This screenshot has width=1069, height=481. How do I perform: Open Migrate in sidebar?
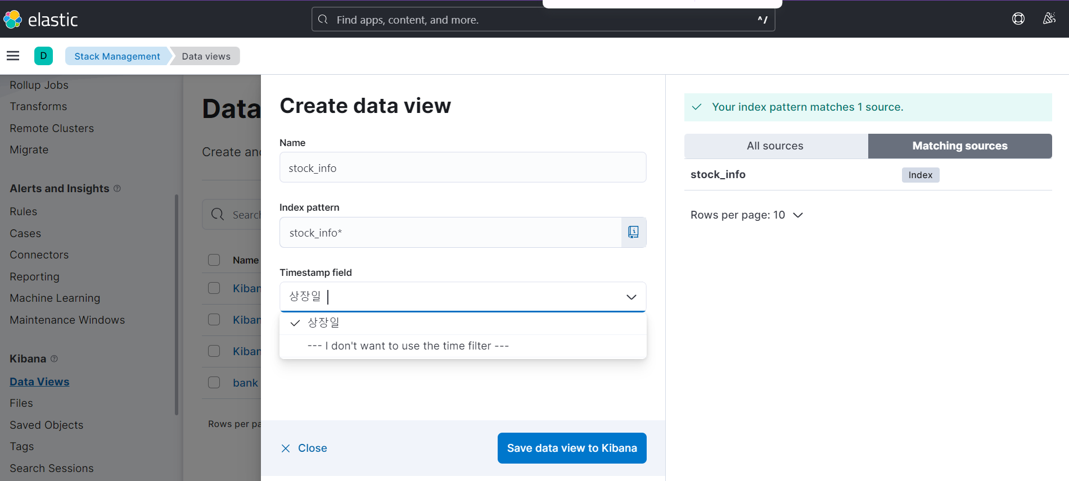coord(29,149)
